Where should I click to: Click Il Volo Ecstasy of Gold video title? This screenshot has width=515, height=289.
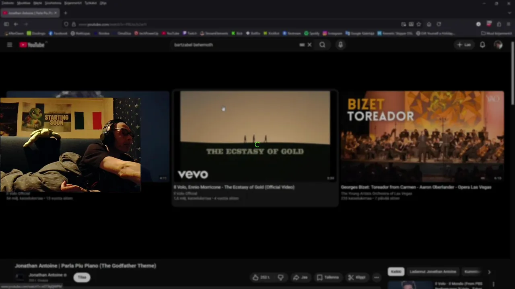tap(234, 187)
